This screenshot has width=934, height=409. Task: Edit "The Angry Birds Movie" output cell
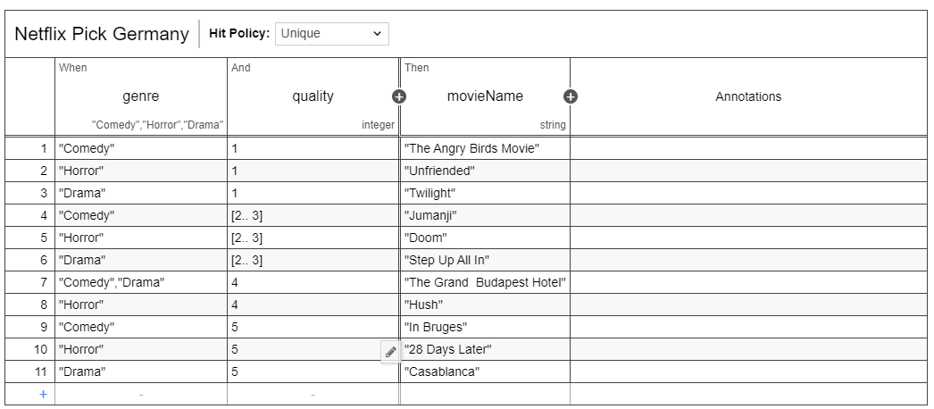pos(485,149)
